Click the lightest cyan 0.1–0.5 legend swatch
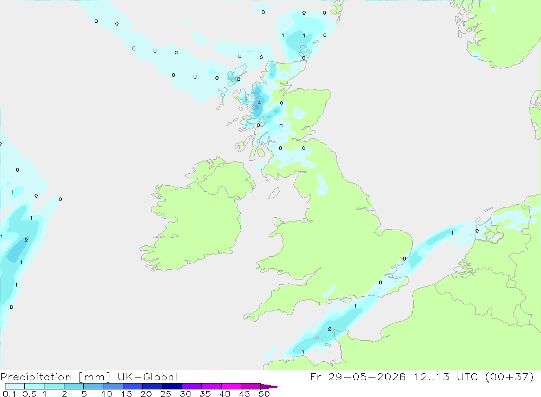Screen dimensions: 541x397 coord(15,386)
